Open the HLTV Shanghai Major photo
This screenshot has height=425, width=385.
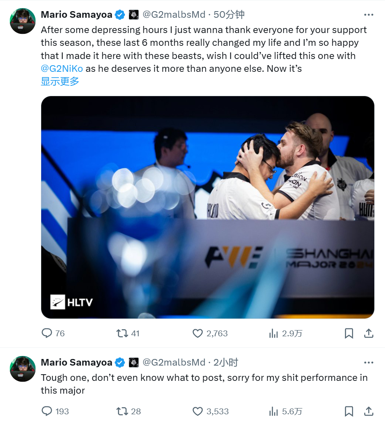point(207,207)
